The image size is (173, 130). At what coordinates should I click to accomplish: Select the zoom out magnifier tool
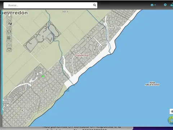pyautogui.click(x=9, y=25)
